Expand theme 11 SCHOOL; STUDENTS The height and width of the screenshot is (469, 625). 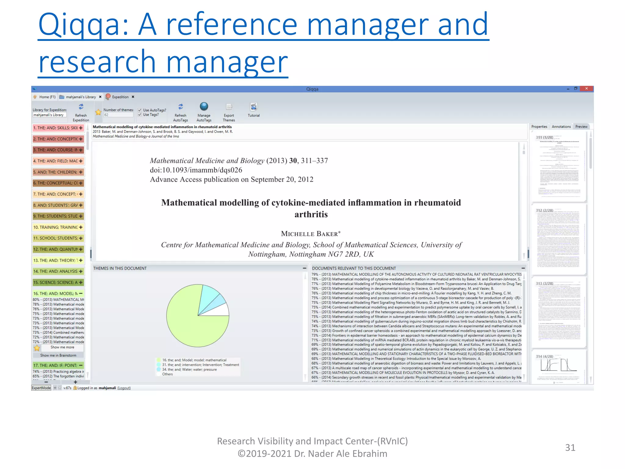click(81, 238)
